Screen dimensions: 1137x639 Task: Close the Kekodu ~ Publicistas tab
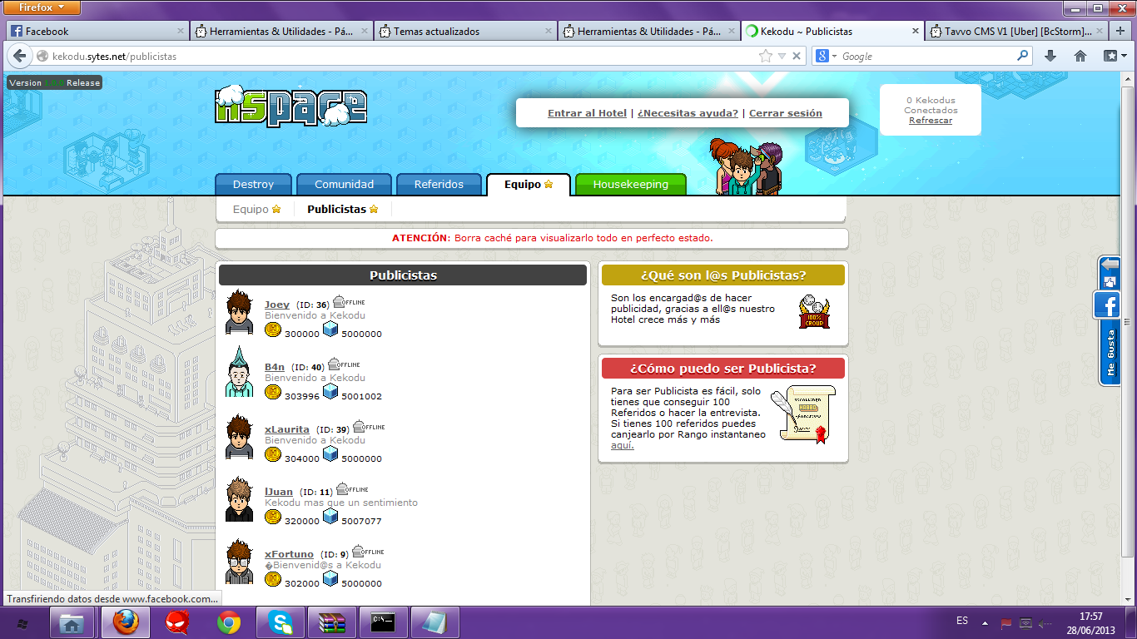point(916,32)
